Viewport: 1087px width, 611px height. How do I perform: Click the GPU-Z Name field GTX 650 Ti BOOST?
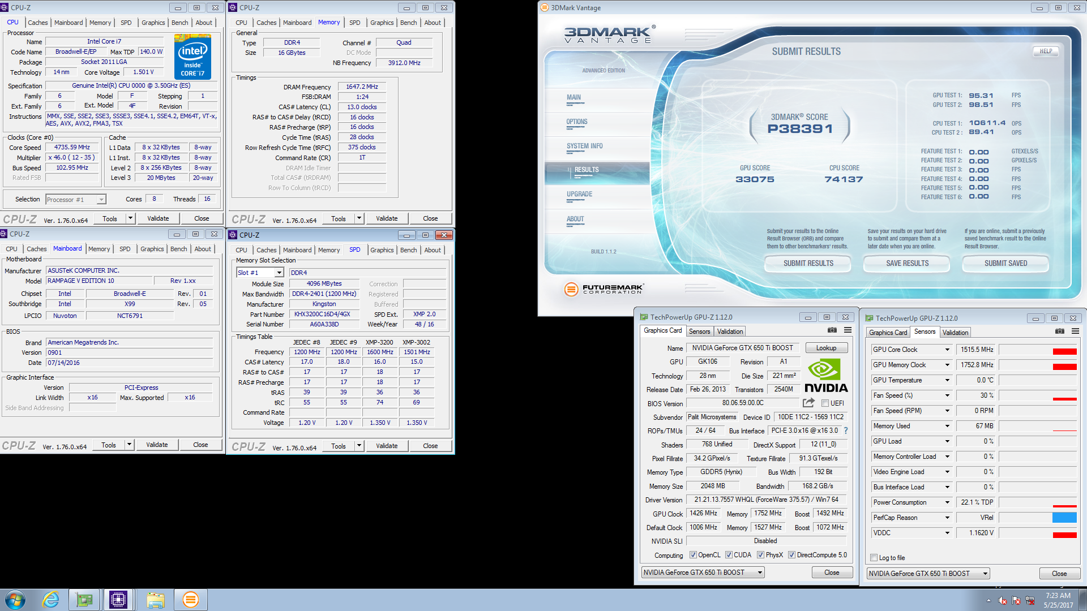pyautogui.click(x=742, y=348)
